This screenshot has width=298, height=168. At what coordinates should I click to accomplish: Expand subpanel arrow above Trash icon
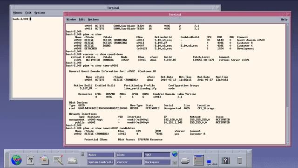point(240,152)
